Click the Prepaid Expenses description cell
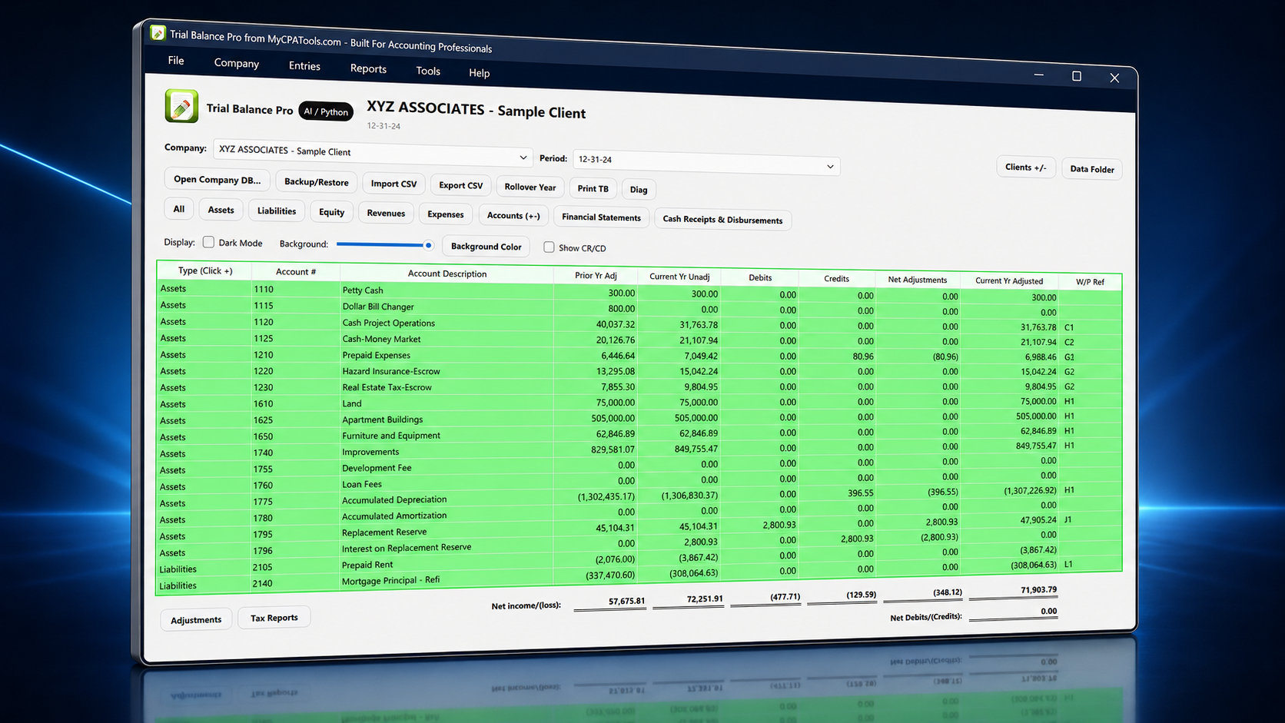The image size is (1285, 723). click(446, 355)
